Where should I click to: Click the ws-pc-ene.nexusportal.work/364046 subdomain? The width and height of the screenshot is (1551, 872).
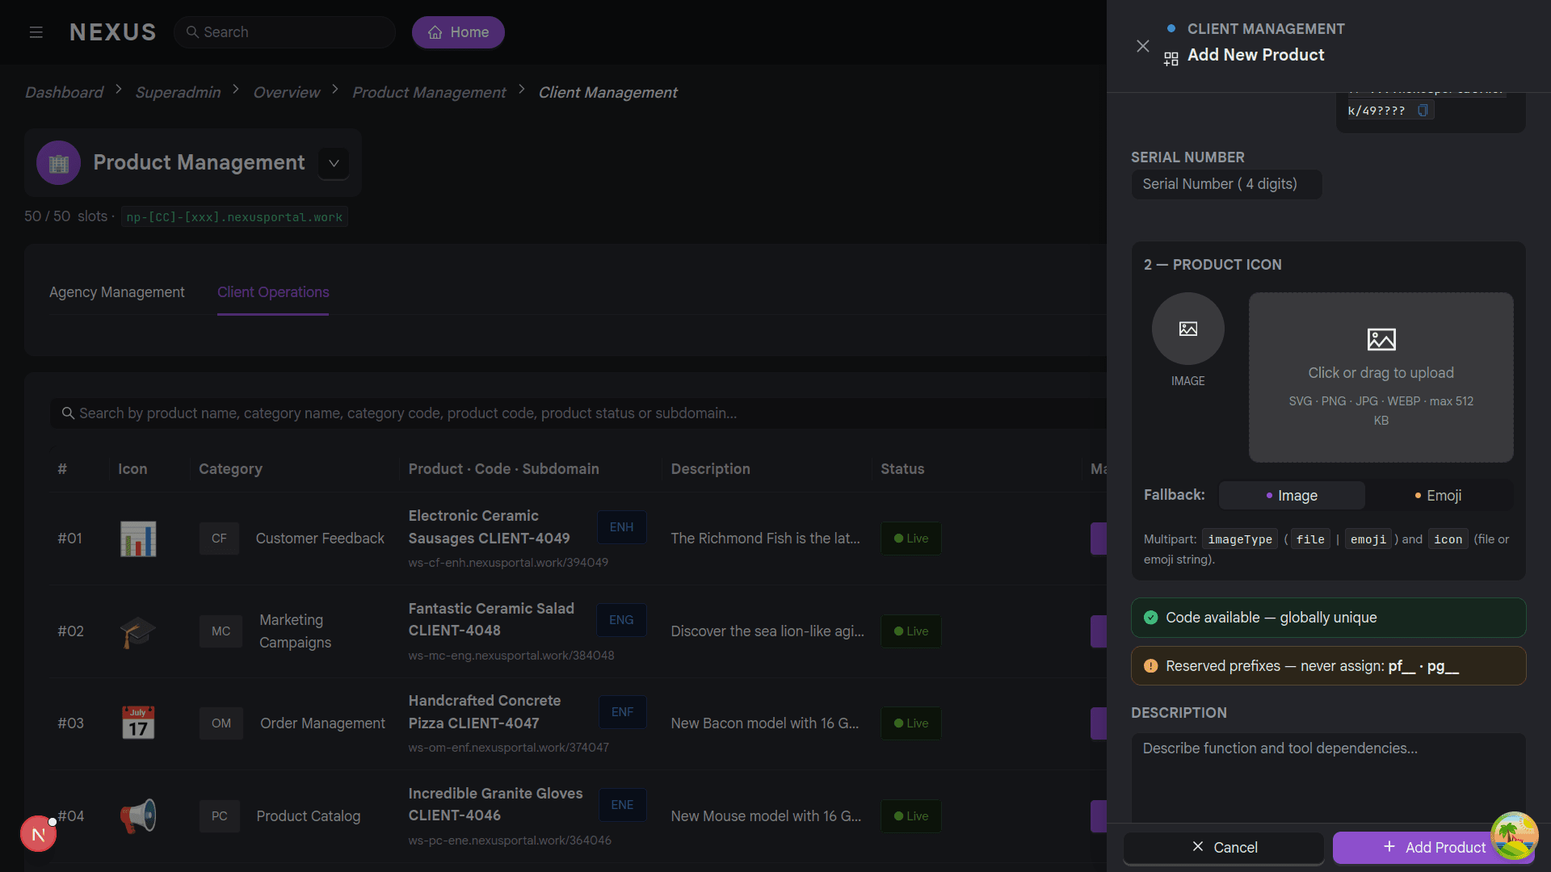click(x=510, y=841)
